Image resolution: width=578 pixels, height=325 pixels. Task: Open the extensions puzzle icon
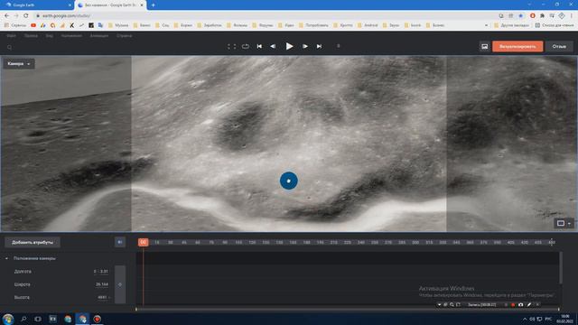coord(542,15)
